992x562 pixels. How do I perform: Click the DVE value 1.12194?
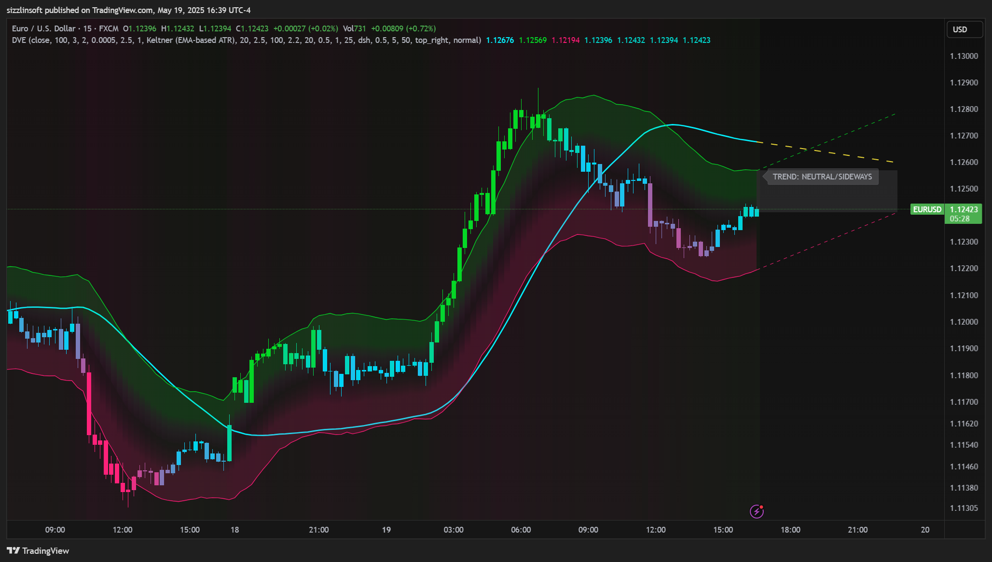click(x=565, y=40)
